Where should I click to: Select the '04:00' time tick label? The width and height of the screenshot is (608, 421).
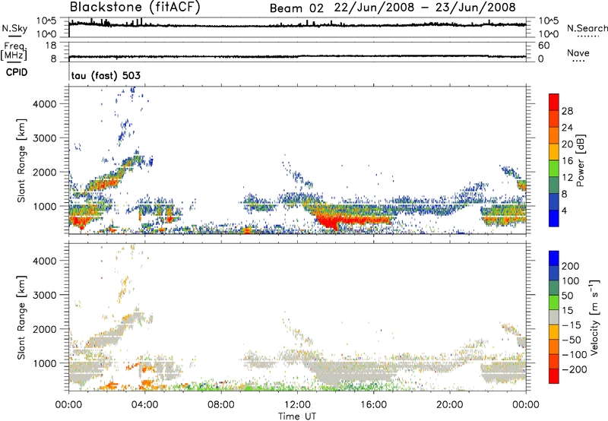click(x=144, y=405)
